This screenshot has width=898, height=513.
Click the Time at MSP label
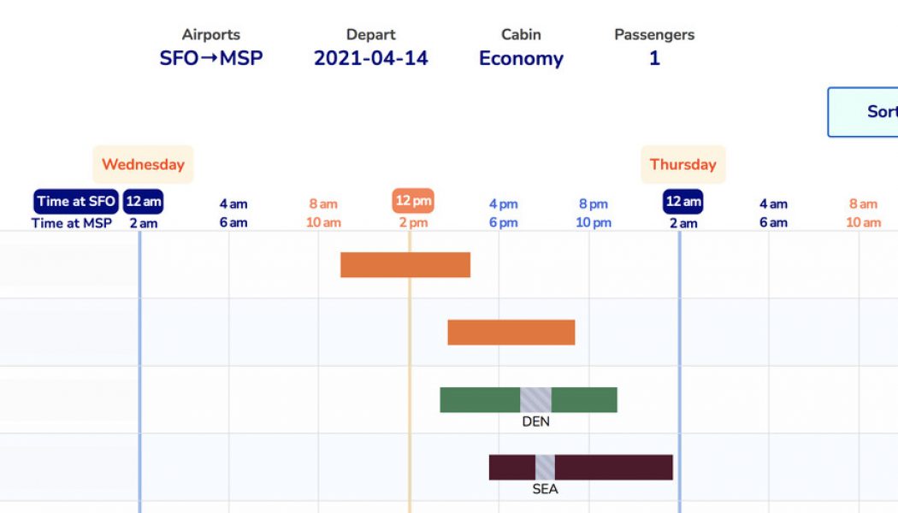(72, 223)
